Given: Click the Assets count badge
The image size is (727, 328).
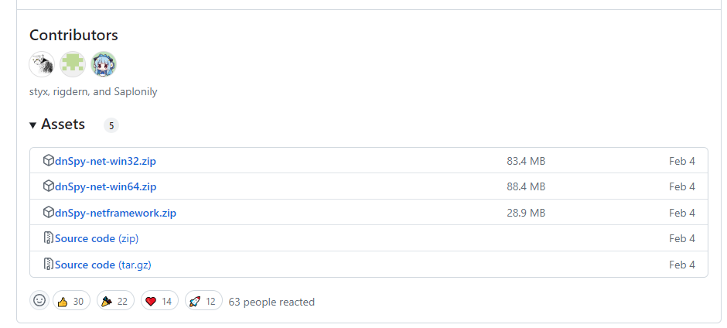Looking at the screenshot, I should click(111, 125).
